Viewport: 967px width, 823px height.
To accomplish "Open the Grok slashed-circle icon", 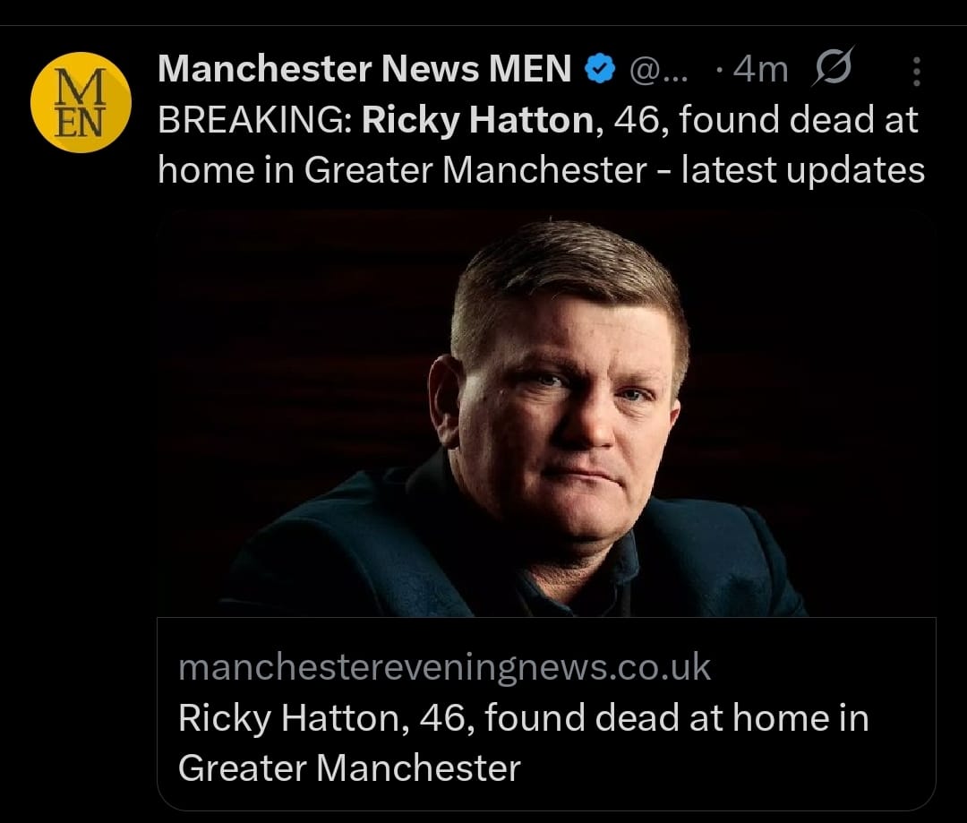I will [833, 68].
